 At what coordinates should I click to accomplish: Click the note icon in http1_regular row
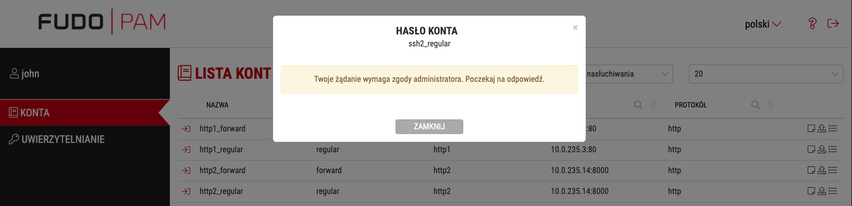point(811,149)
